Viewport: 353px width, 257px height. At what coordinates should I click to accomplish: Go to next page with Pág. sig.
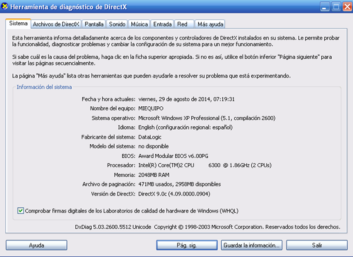tap(187, 245)
